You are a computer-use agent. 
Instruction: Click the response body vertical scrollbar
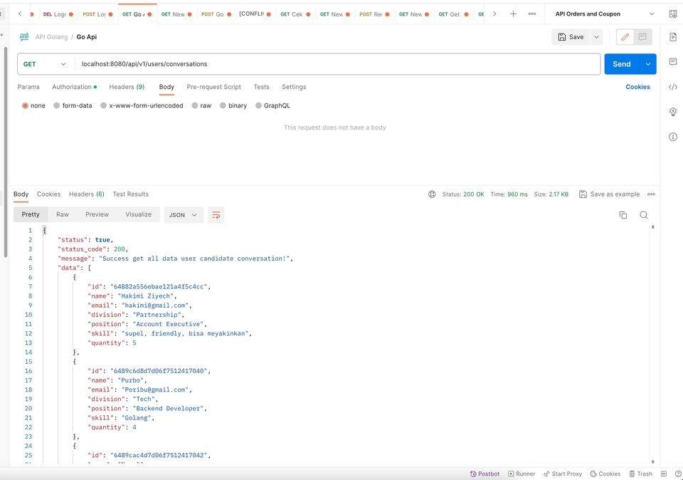652,345
